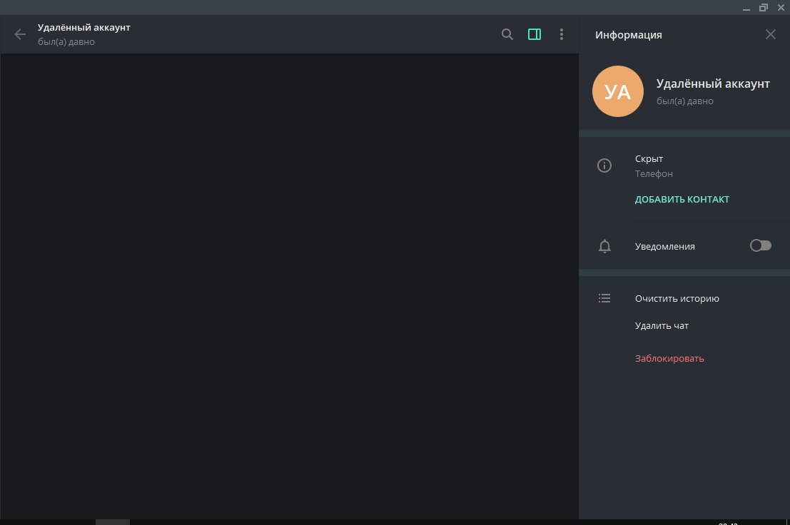Viewport: 790px width, 525px height.
Task: Restore down the application window
Action: click(x=764, y=8)
